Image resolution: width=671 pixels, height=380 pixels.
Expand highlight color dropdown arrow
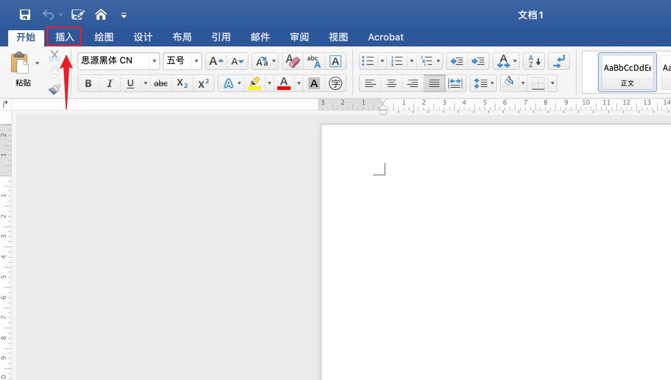tap(269, 84)
